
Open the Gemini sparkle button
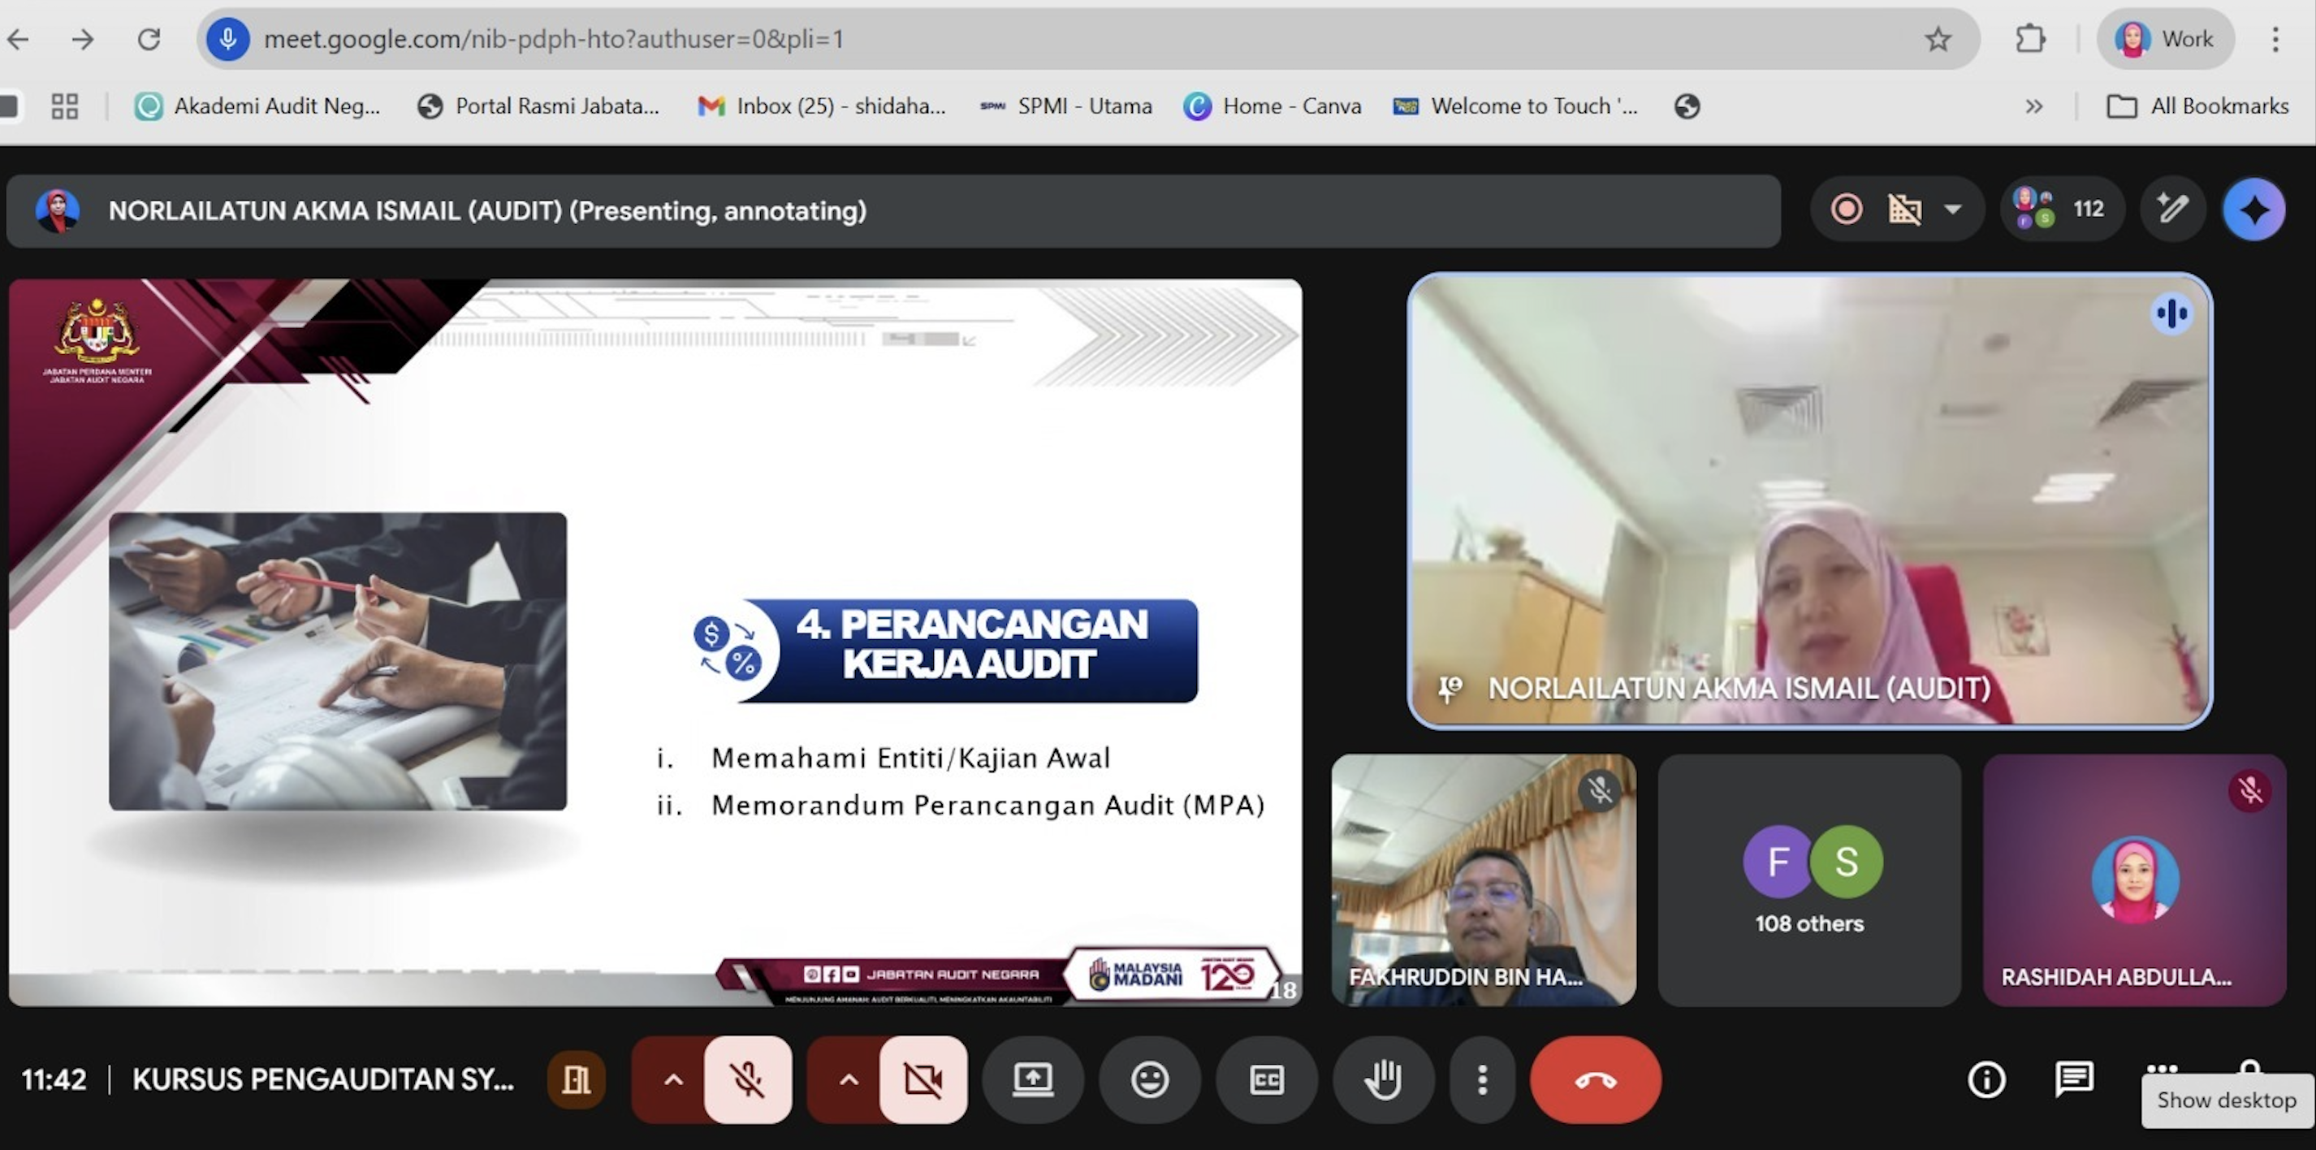[x=2253, y=210]
